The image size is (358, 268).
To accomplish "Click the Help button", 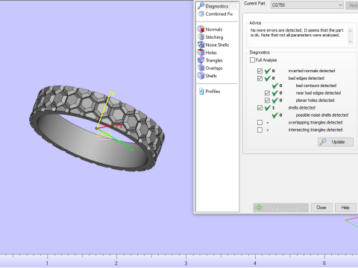I will tap(345, 208).
